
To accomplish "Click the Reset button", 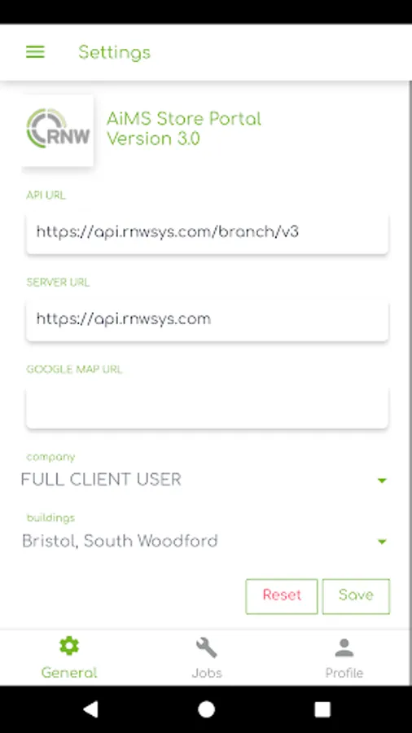I will pyautogui.click(x=282, y=596).
